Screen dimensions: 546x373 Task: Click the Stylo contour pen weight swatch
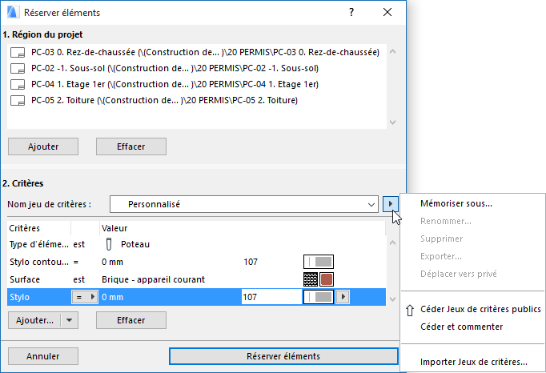click(318, 262)
